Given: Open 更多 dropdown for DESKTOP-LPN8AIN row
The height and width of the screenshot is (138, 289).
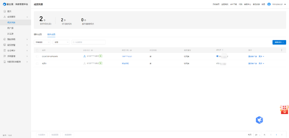Looking at the screenshot, I should 261,56.
